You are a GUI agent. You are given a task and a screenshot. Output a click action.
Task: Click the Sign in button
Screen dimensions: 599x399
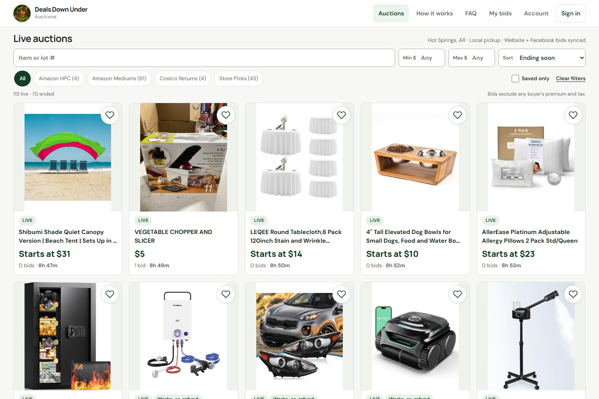coord(571,13)
